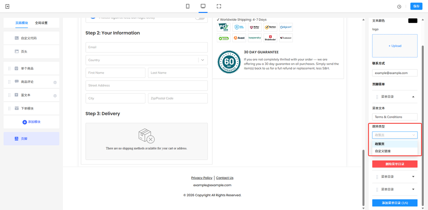Open the Privacy Policy footer link
428x210 pixels.
pyautogui.click(x=201, y=178)
